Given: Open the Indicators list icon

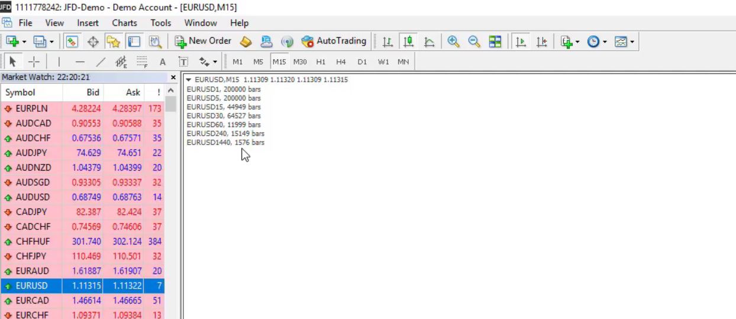Looking at the screenshot, I should tap(567, 41).
